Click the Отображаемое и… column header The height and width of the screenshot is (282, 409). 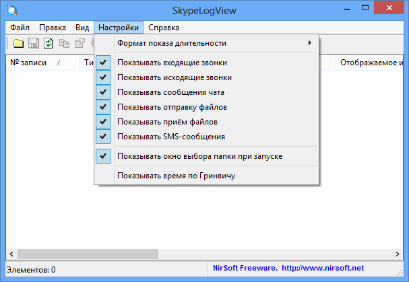369,63
